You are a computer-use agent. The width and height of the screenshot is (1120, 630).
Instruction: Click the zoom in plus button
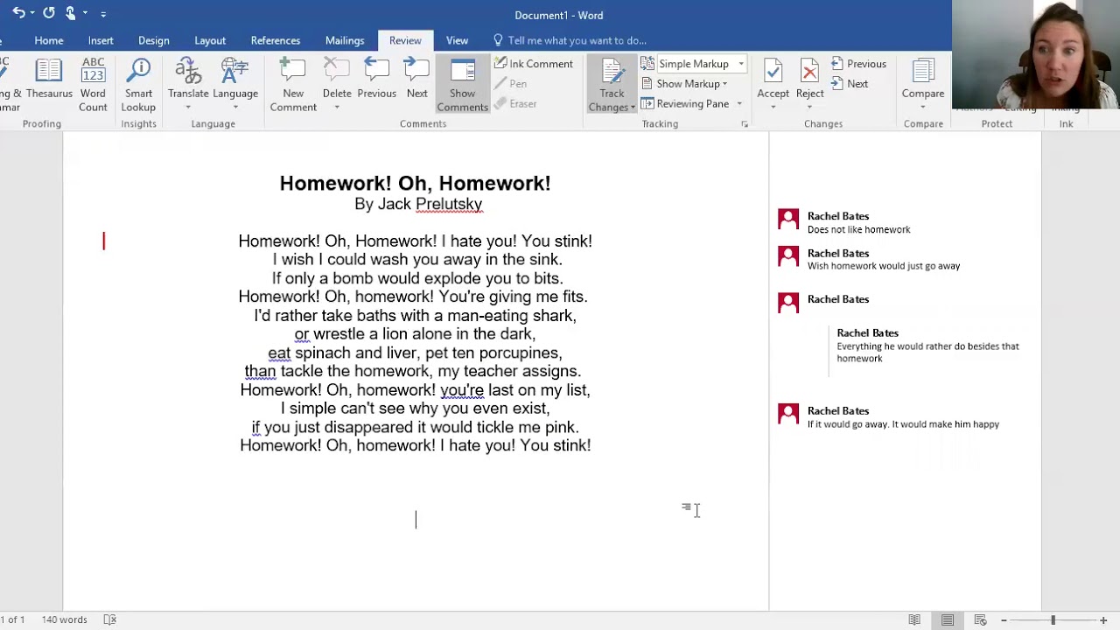tap(1103, 619)
